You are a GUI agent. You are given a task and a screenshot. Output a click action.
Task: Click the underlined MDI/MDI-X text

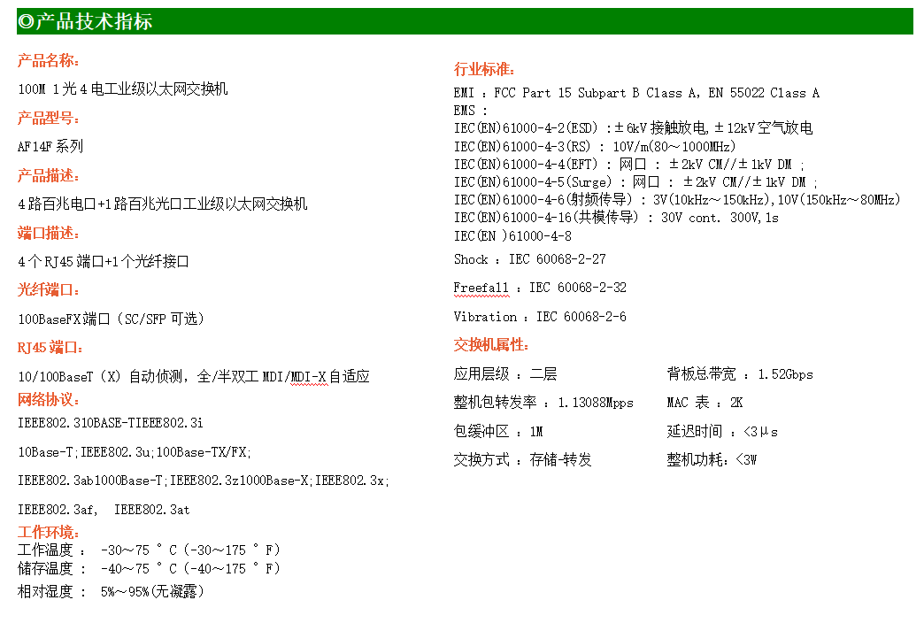295,377
